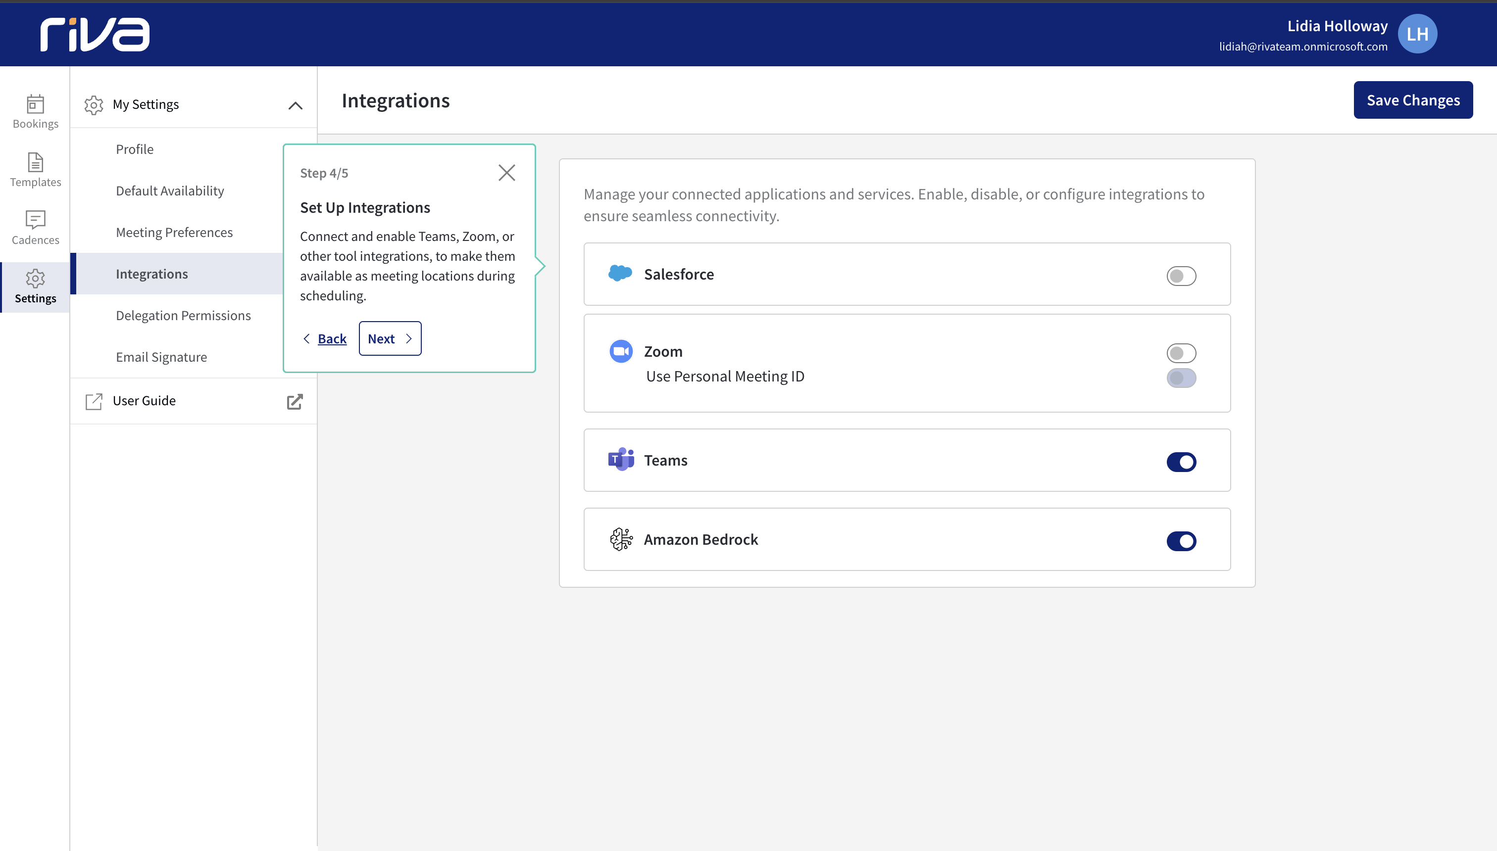Image resolution: width=1497 pixels, height=851 pixels.
Task: Click the lidiah@rivateam.onmicrosoft.com email text
Action: [x=1303, y=46]
